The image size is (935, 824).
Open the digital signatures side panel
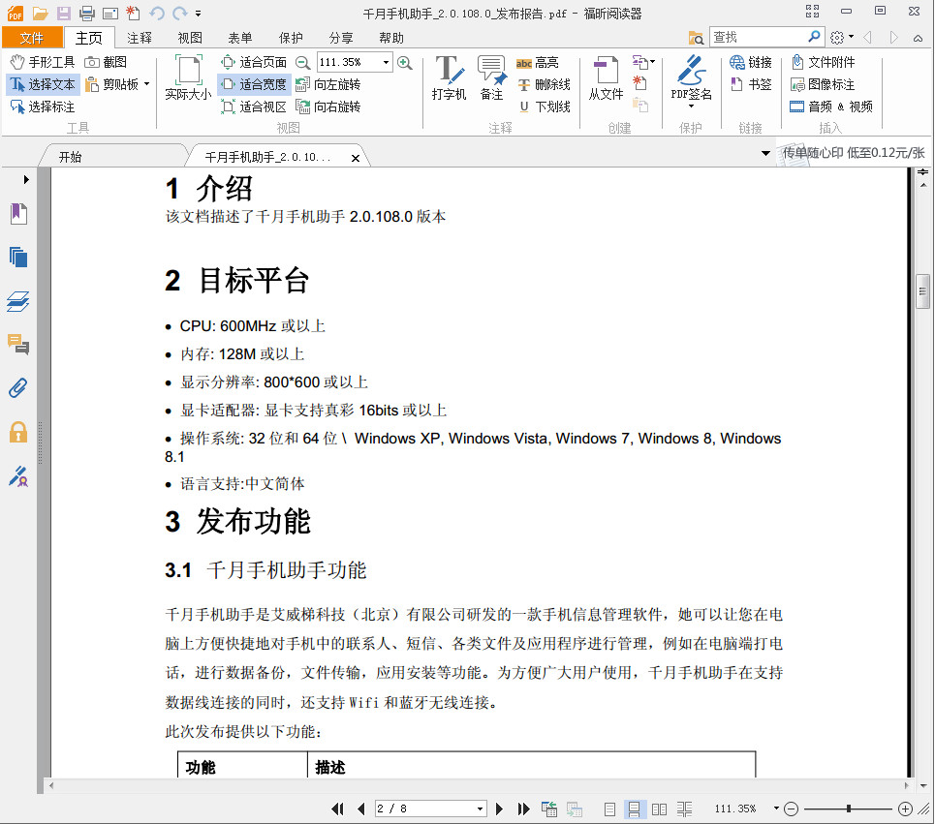pyautogui.click(x=18, y=476)
